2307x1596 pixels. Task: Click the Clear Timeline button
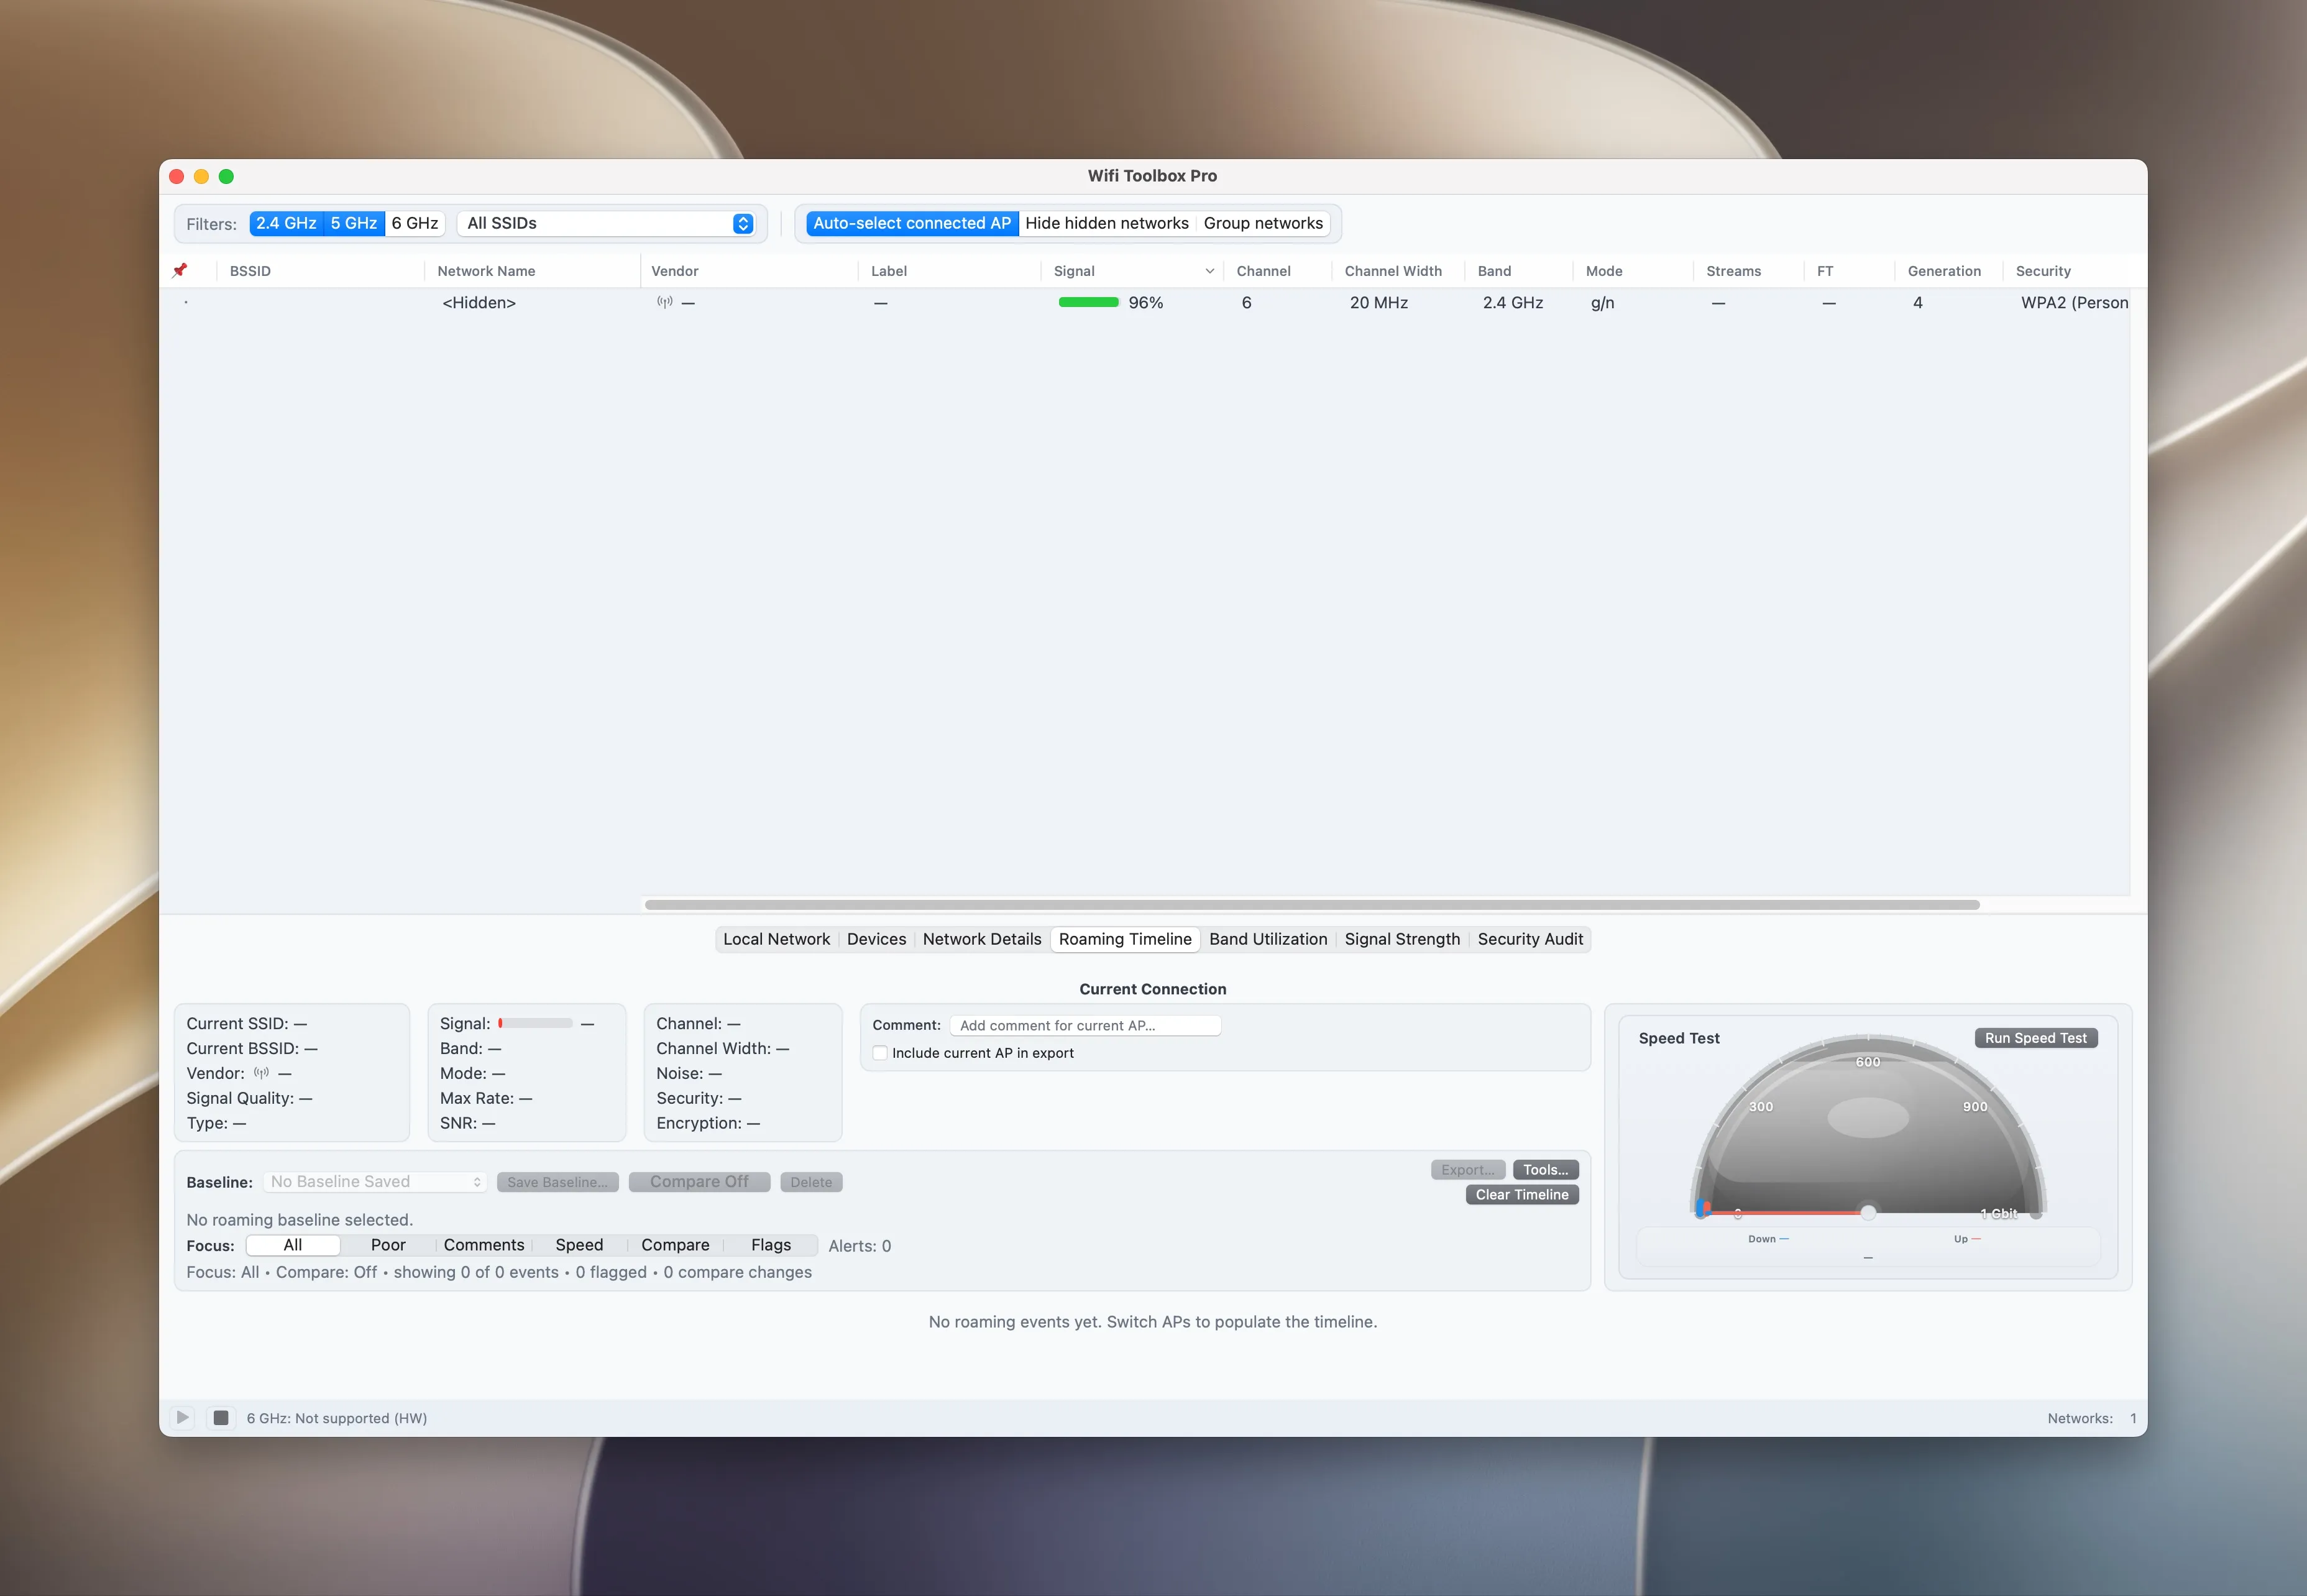coord(1522,1195)
